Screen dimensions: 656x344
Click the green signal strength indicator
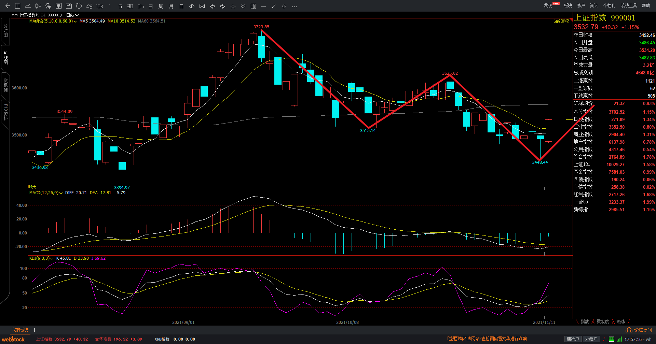click(619, 339)
